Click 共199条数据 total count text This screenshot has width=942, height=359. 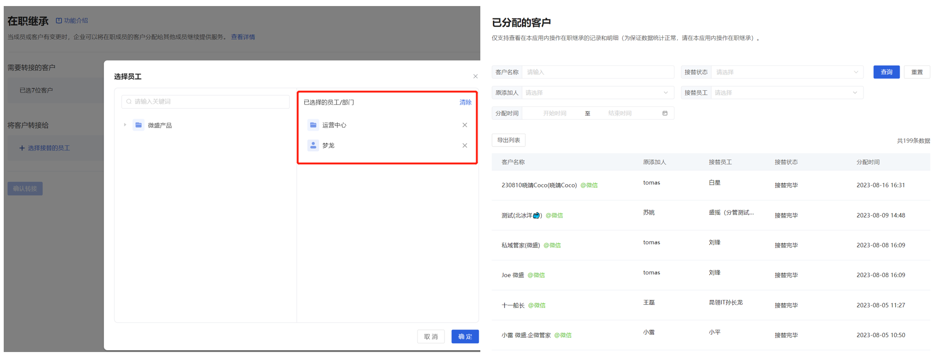tap(913, 140)
